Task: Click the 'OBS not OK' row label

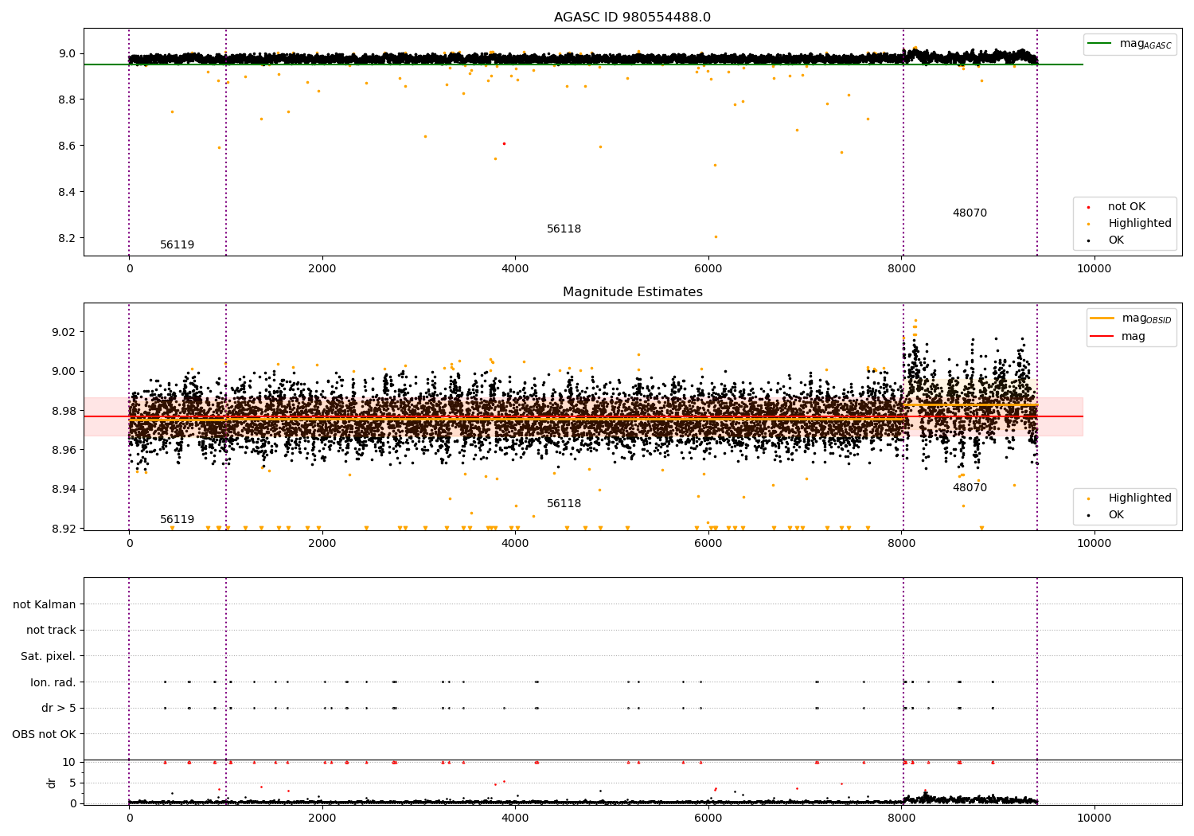Action: pyautogui.click(x=44, y=734)
